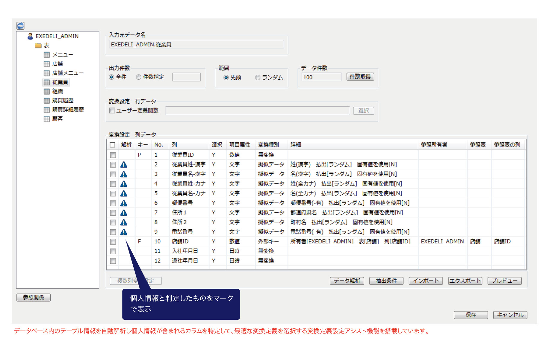Check the box for 店舗ID row
The image size is (549, 359).
(113, 242)
